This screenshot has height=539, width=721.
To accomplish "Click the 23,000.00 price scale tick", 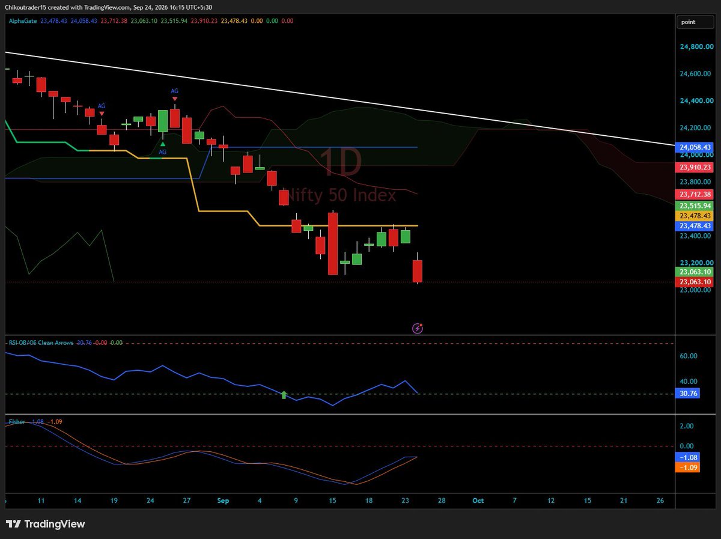I will coord(696,290).
